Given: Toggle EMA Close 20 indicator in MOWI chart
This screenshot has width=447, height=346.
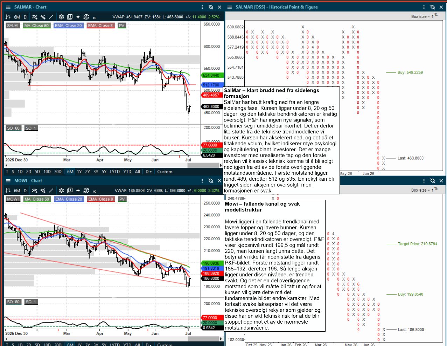Looking at the screenshot, I should pyautogui.click(x=69, y=199).
